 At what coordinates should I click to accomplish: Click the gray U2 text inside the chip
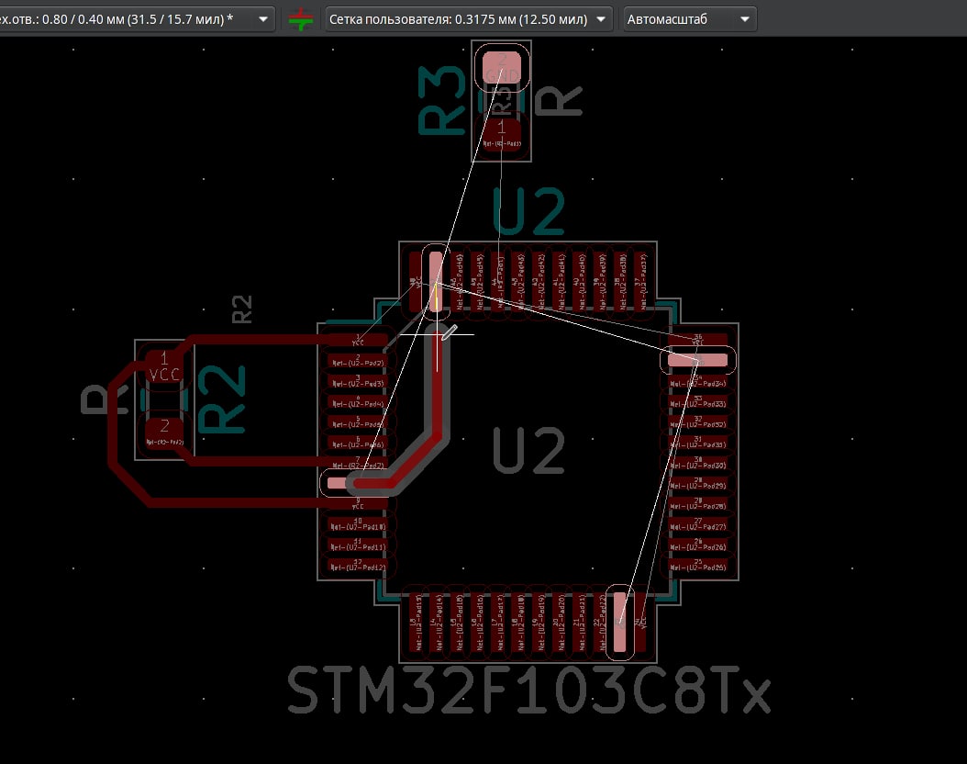[x=528, y=451]
